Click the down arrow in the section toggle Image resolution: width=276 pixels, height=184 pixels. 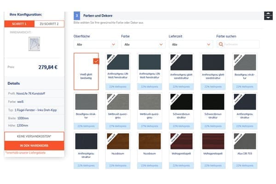[x=268, y=18]
